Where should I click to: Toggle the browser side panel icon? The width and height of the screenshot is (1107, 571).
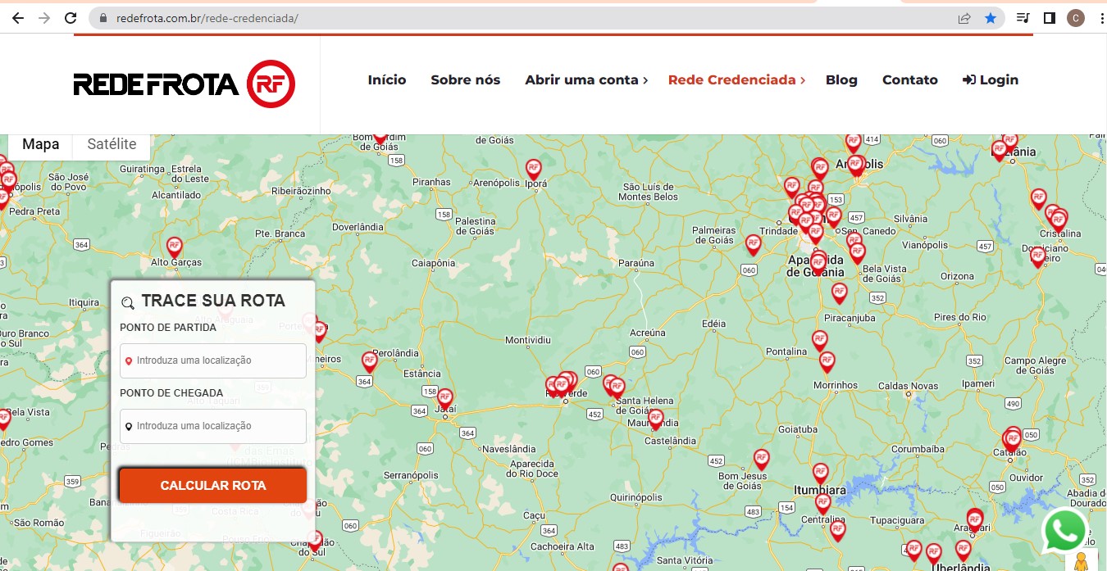click(x=1049, y=18)
